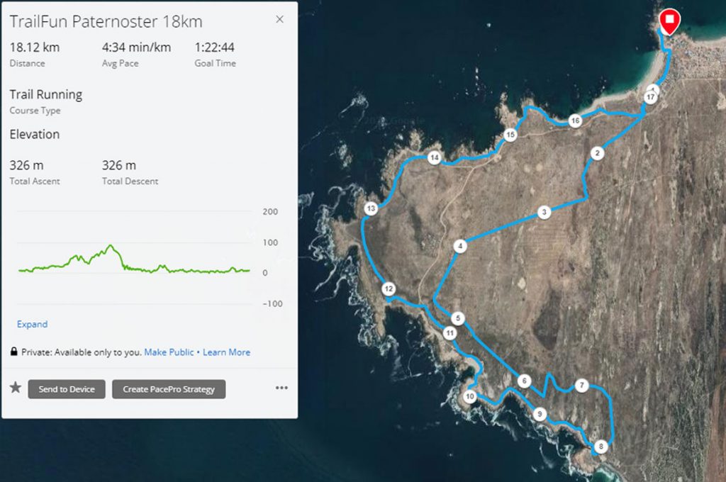Click the Make Public link

click(x=169, y=352)
